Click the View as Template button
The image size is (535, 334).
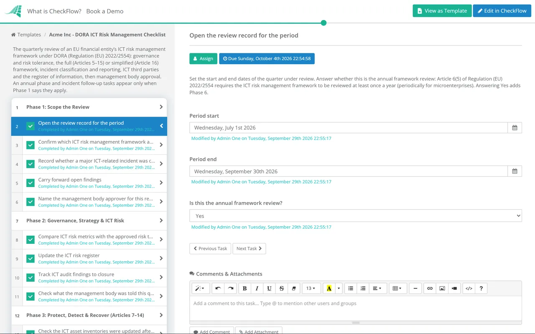[442, 11]
